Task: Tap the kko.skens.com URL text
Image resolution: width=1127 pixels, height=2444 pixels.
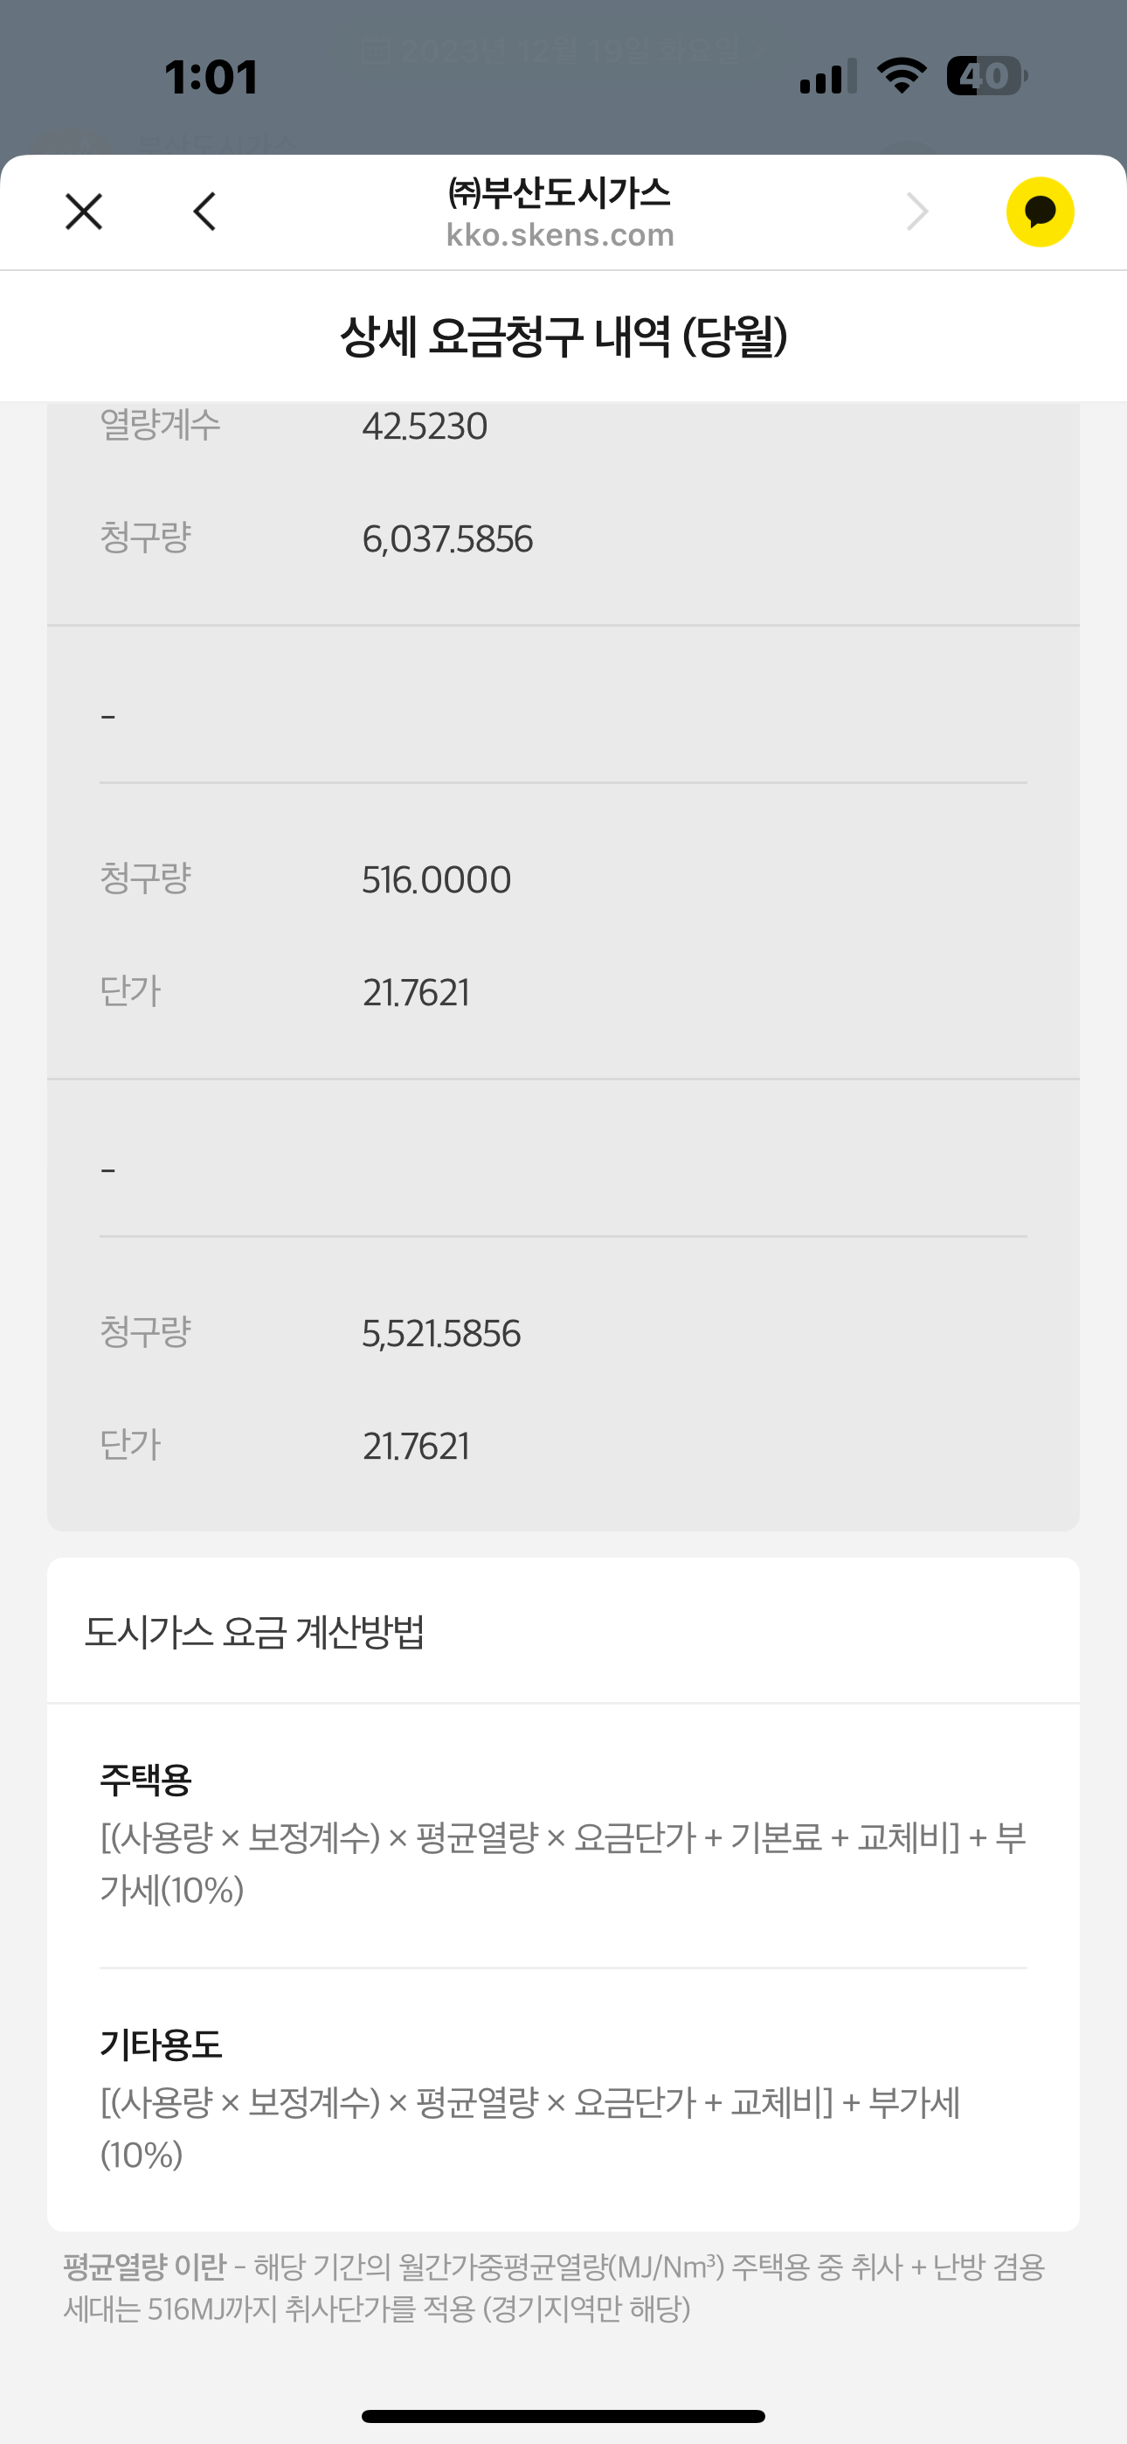Action: click(x=560, y=235)
